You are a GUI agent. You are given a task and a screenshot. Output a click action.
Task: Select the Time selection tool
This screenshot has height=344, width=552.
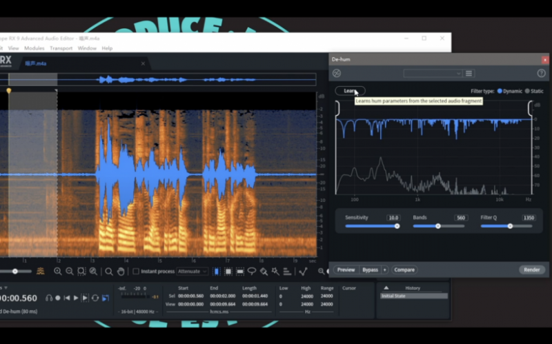[x=217, y=271]
